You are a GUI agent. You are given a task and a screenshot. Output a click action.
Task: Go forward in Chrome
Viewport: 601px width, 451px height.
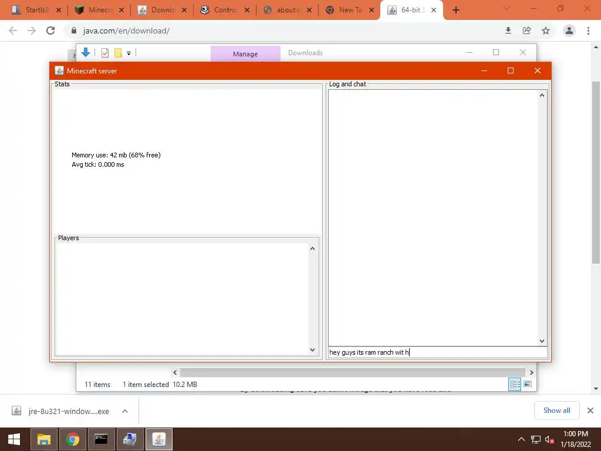[32, 31]
